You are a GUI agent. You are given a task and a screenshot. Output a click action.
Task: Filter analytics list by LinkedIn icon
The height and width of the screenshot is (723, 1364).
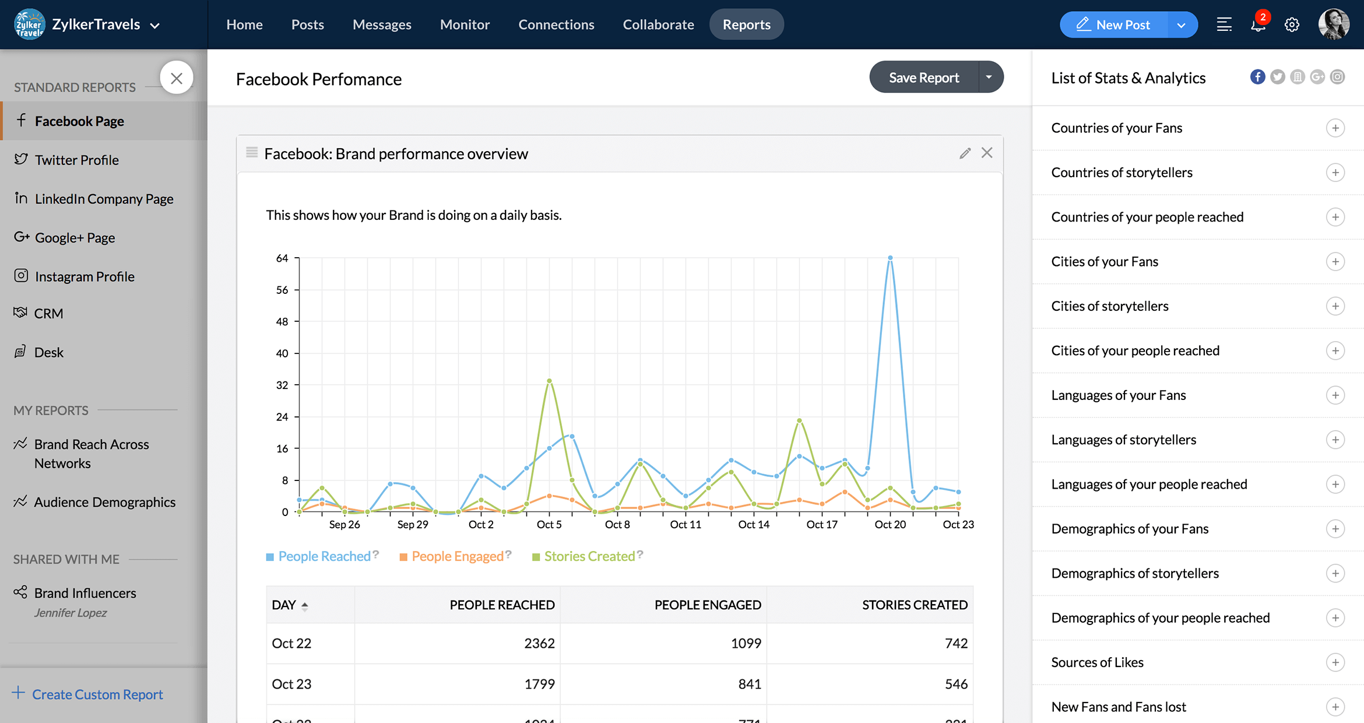click(1298, 77)
